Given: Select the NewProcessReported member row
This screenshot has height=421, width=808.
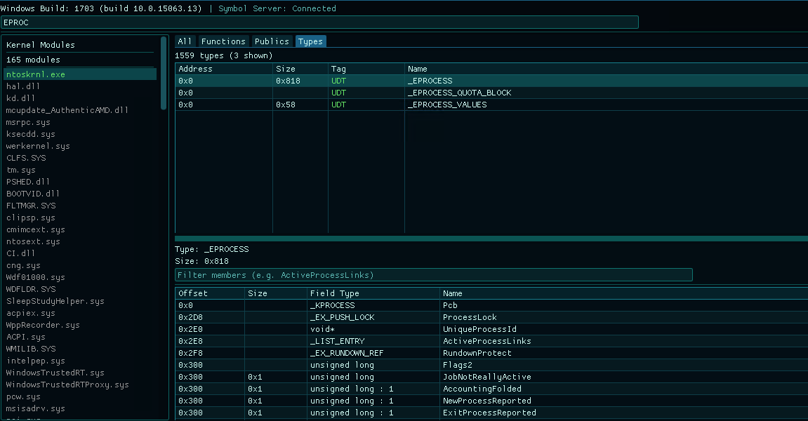Looking at the screenshot, I should click(x=491, y=401).
